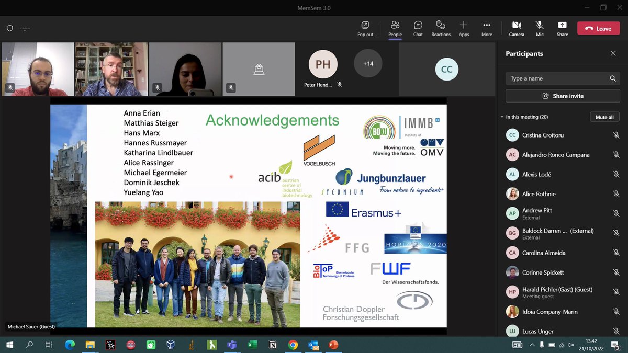Screen dimensions: 628x353
Task: Switch to Microsoft Teams in the taskbar
Action: 232,345
